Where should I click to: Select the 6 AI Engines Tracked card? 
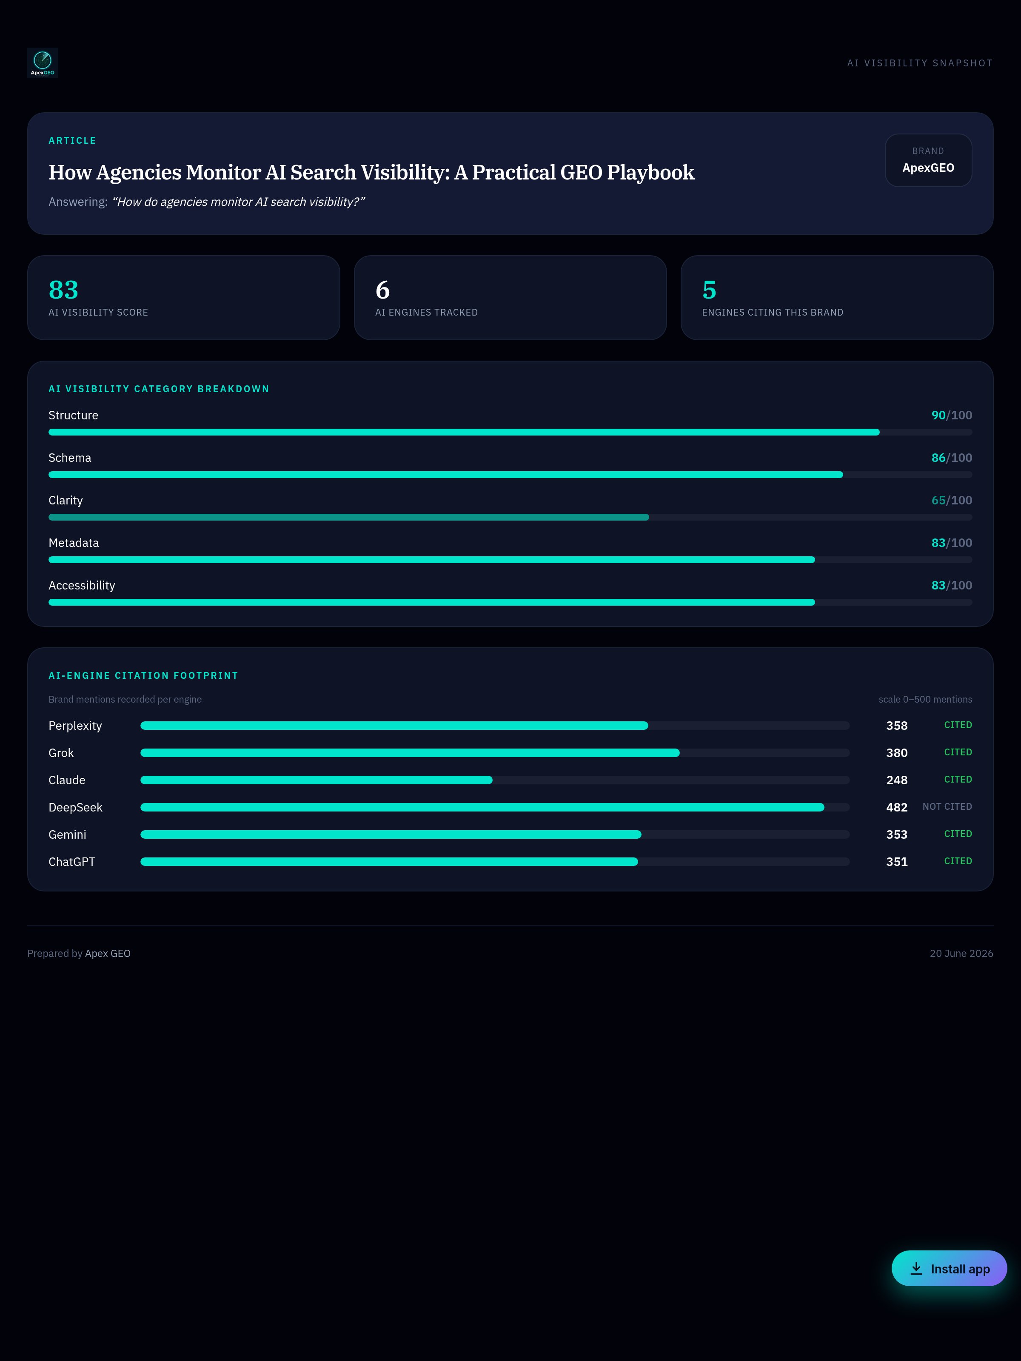click(510, 298)
